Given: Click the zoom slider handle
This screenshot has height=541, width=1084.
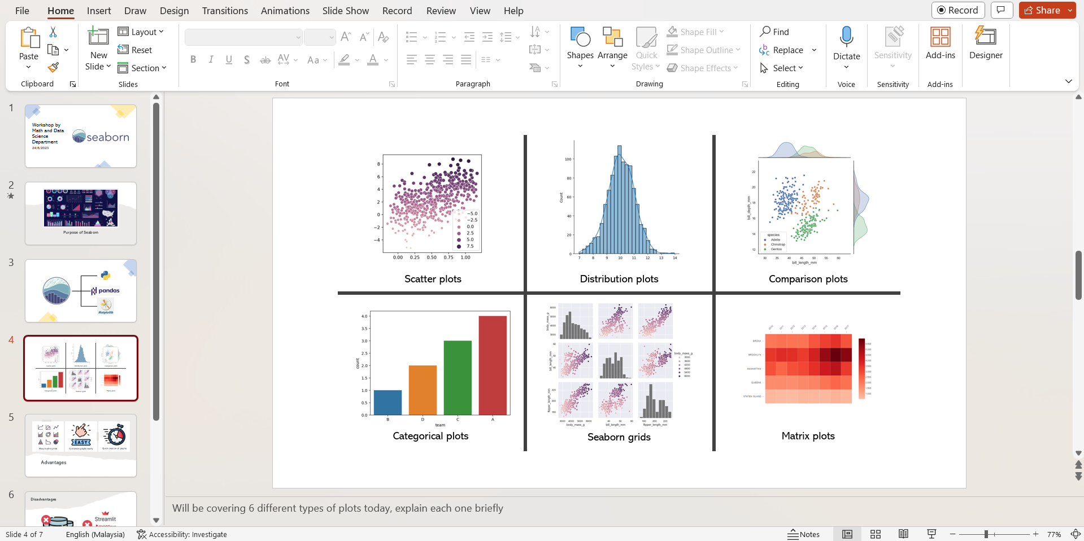Looking at the screenshot, I should point(986,534).
